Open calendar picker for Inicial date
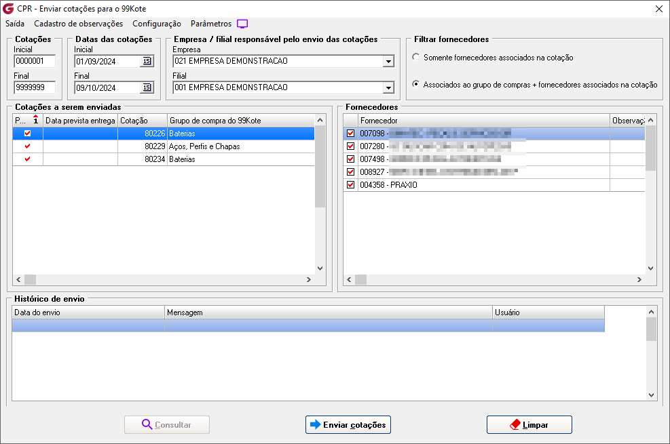Viewport: 670px width, 444px height. pos(147,61)
